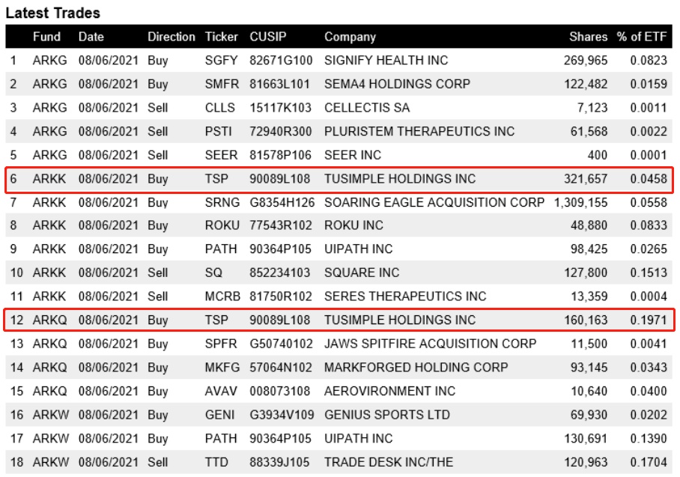Click the 1,309,155 shares value
Viewport: 680px width, 477px height.
coord(580,202)
